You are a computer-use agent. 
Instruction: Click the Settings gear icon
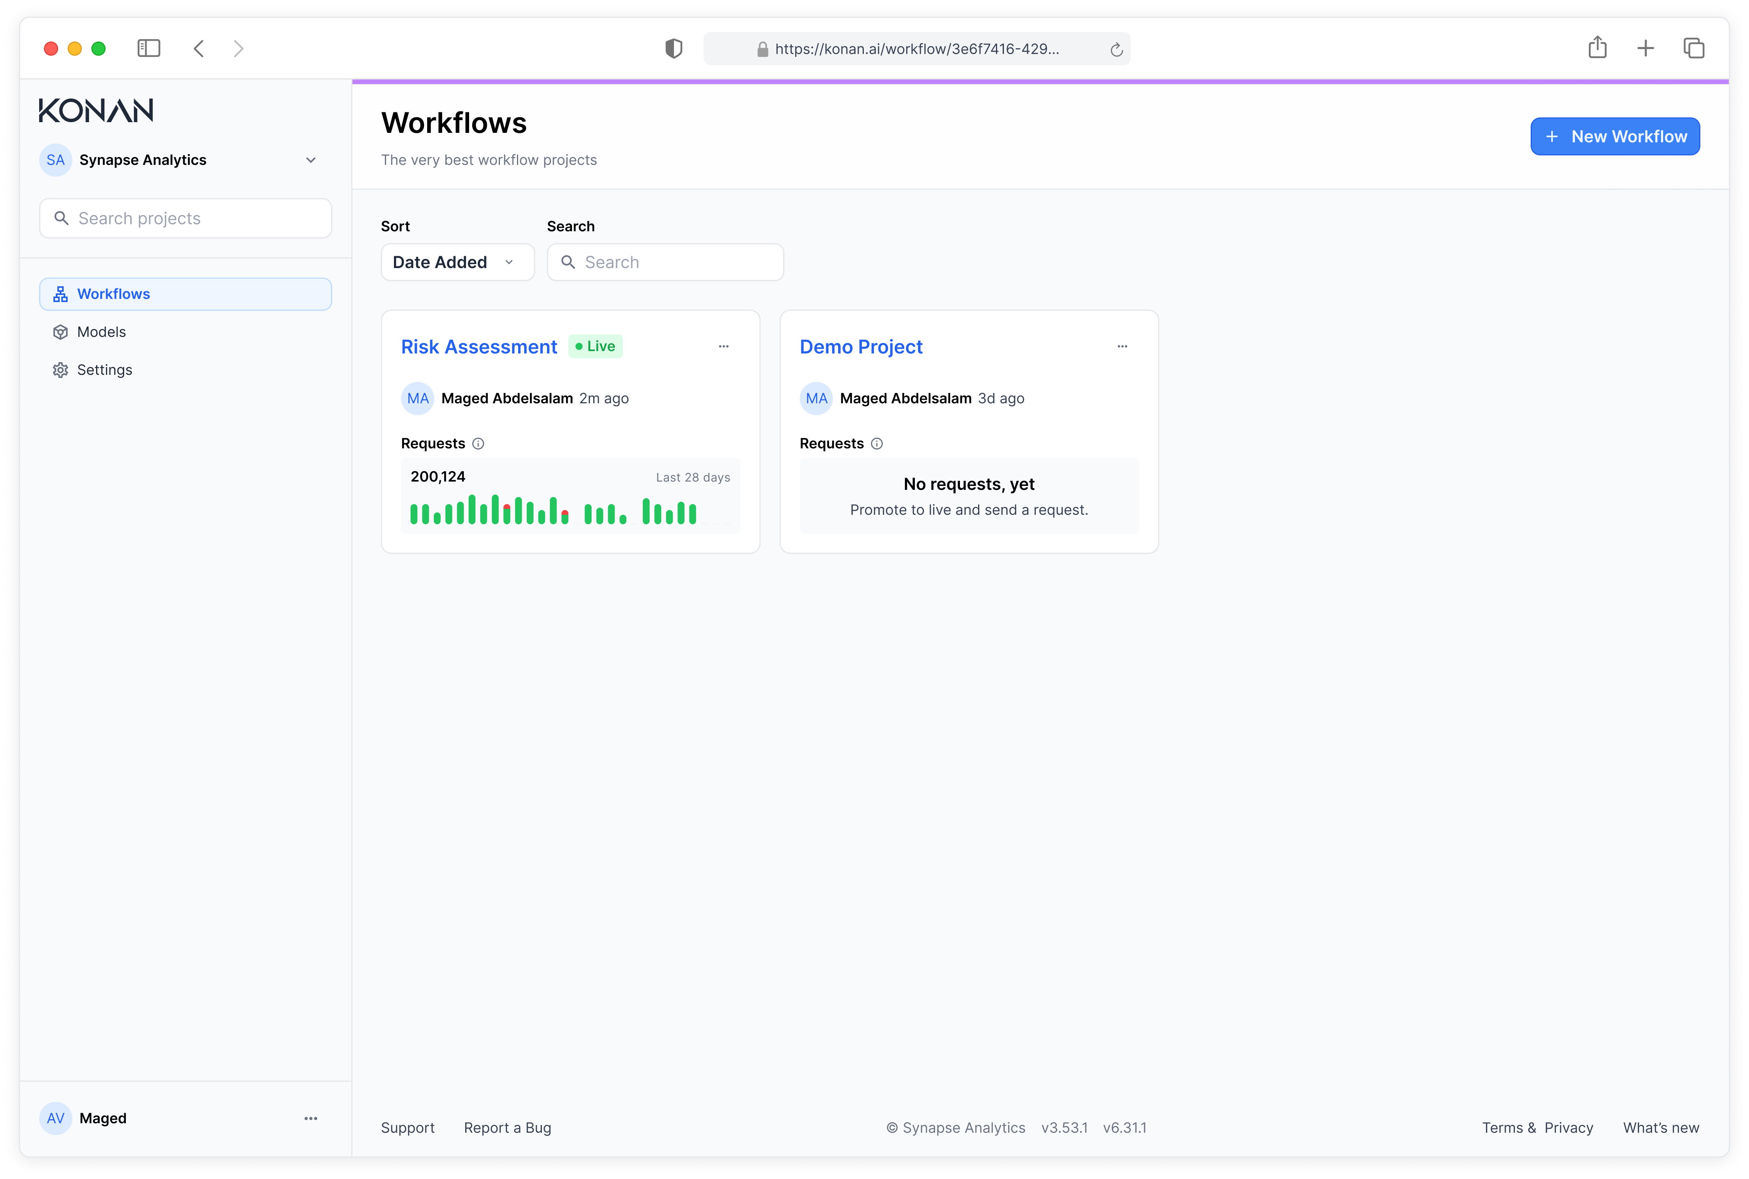[x=61, y=370]
